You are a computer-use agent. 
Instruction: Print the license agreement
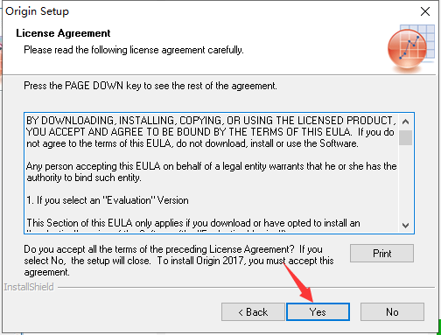[x=381, y=253]
